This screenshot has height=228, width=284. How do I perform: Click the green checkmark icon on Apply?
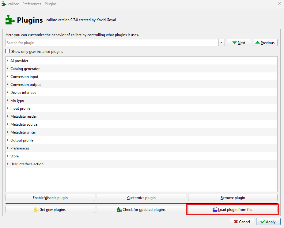click(x=263, y=222)
